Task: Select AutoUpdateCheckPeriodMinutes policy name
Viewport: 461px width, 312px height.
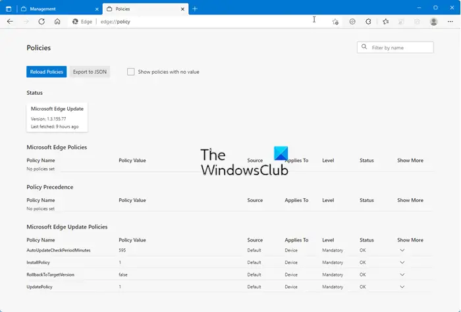Action: (x=59, y=250)
